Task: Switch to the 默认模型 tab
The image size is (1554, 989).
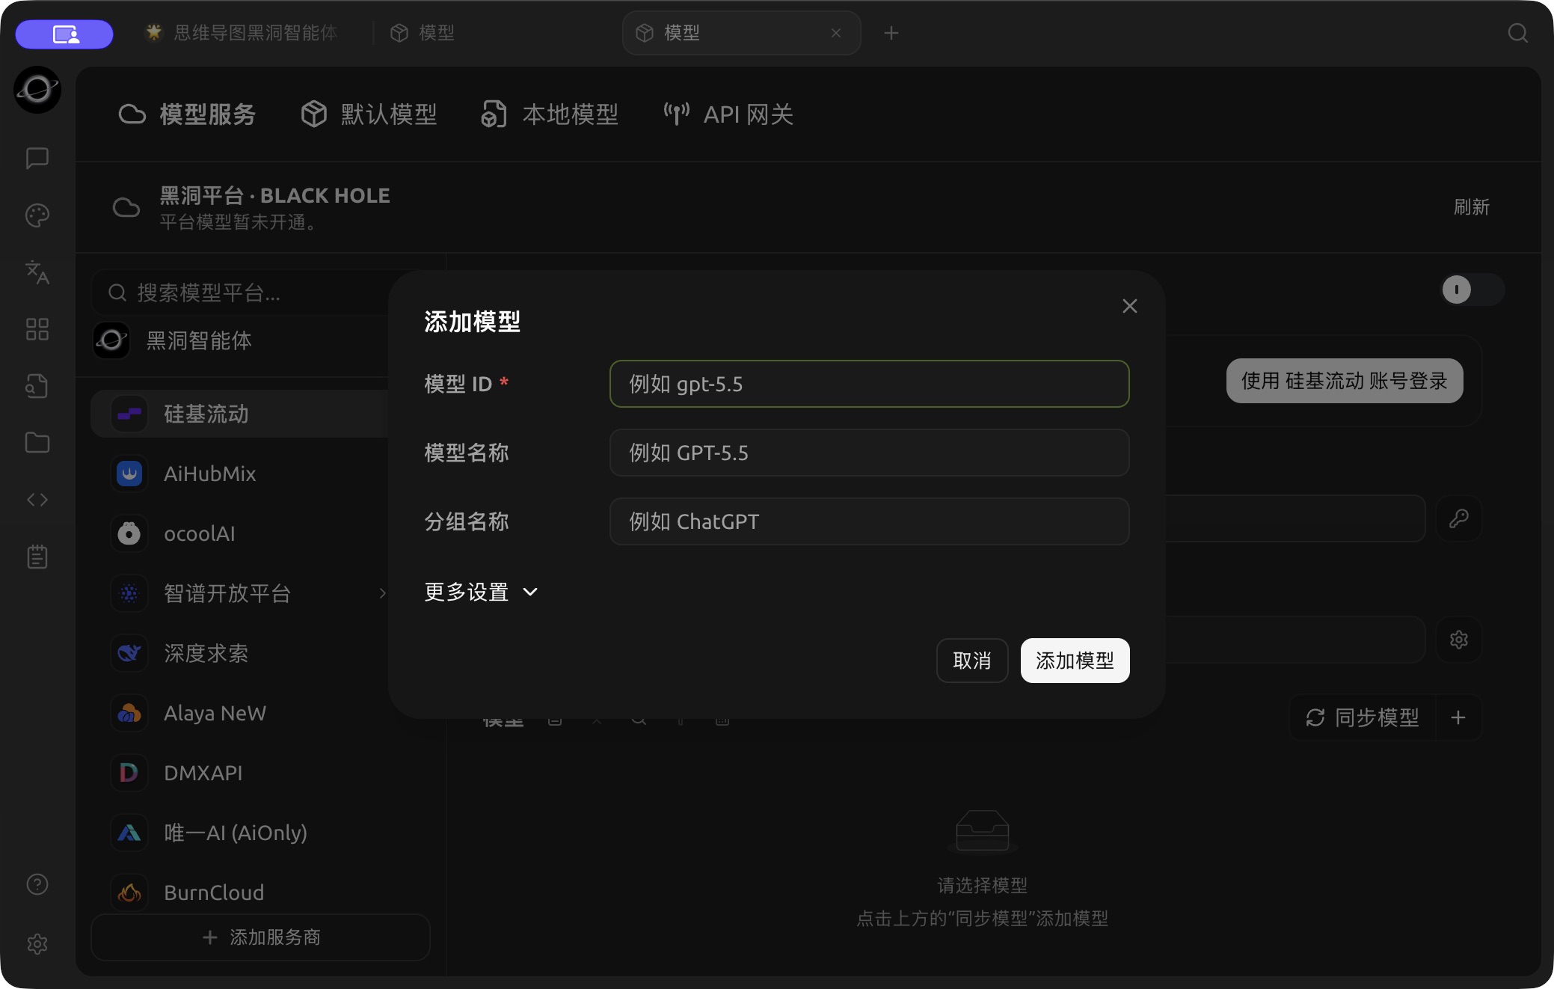Action: click(369, 114)
